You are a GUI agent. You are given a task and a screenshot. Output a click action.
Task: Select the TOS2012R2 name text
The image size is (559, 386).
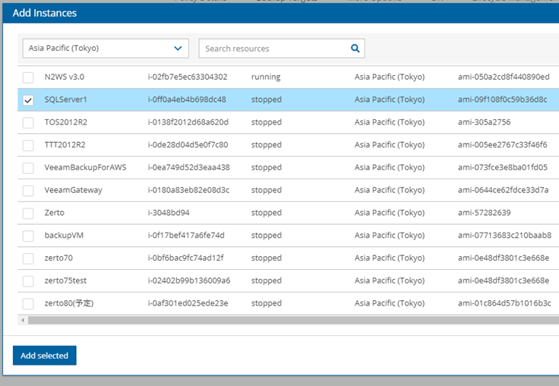tap(65, 122)
